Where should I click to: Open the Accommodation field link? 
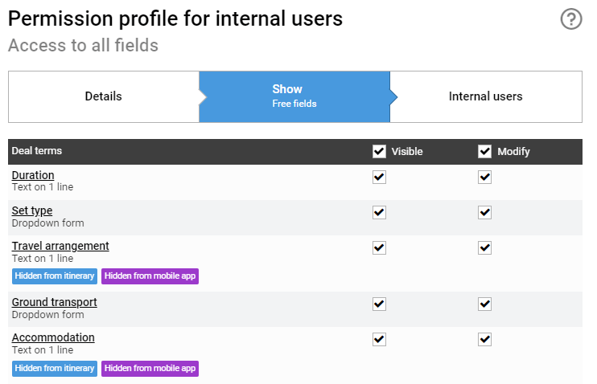coord(53,337)
